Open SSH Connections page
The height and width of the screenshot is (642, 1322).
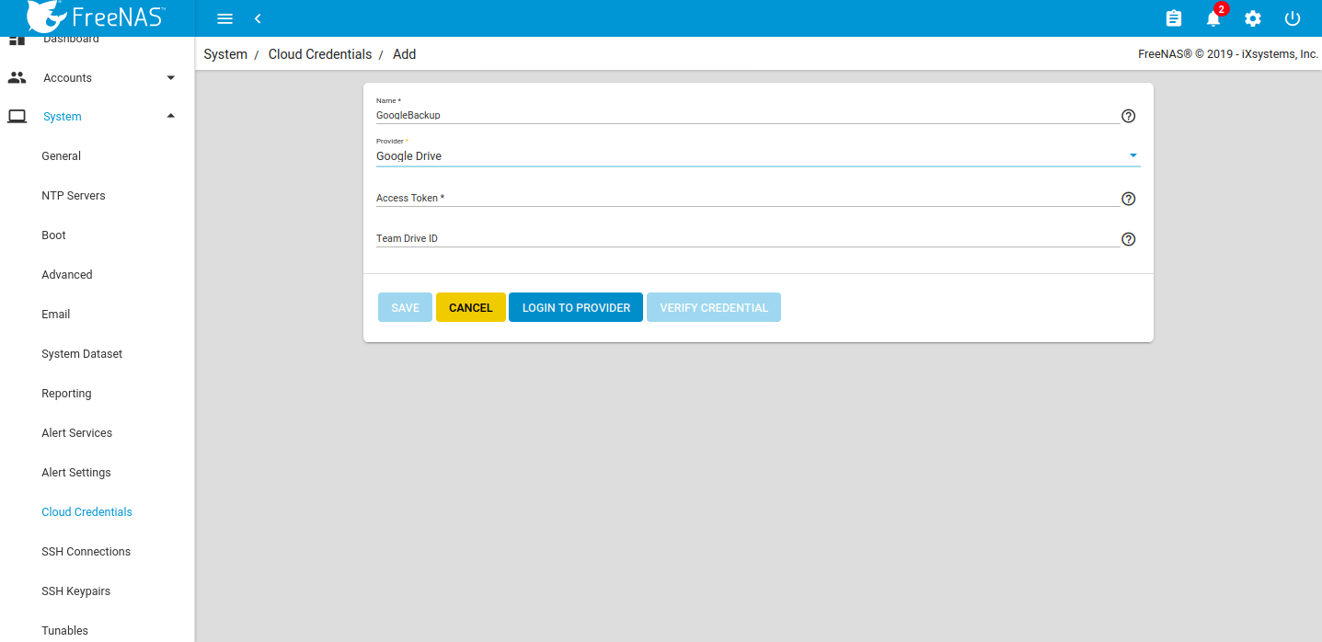pyautogui.click(x=86, y=552)
